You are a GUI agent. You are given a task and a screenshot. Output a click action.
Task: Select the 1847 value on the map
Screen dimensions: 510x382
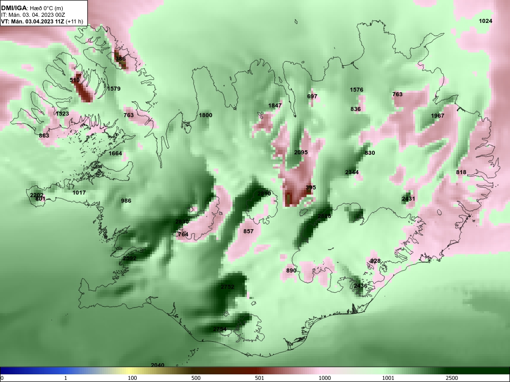[275, 105]
